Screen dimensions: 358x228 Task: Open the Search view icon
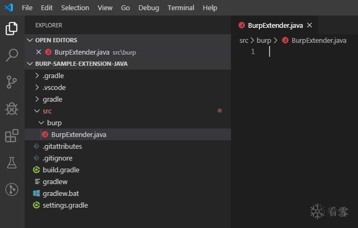(11, 55)
